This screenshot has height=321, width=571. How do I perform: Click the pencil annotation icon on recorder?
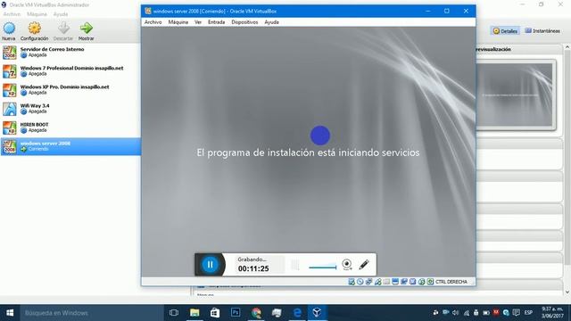pos(364,265)
